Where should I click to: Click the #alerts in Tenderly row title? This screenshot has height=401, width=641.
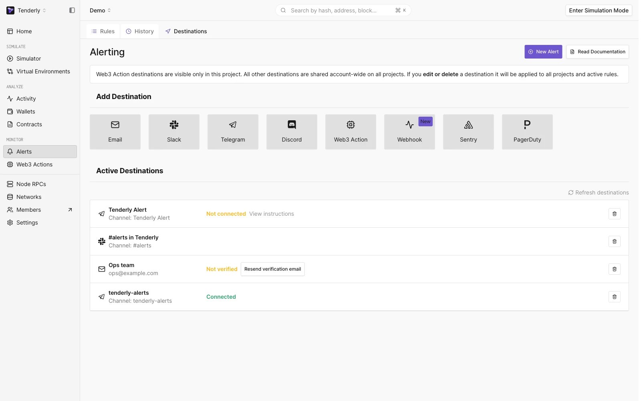[133, 237]
